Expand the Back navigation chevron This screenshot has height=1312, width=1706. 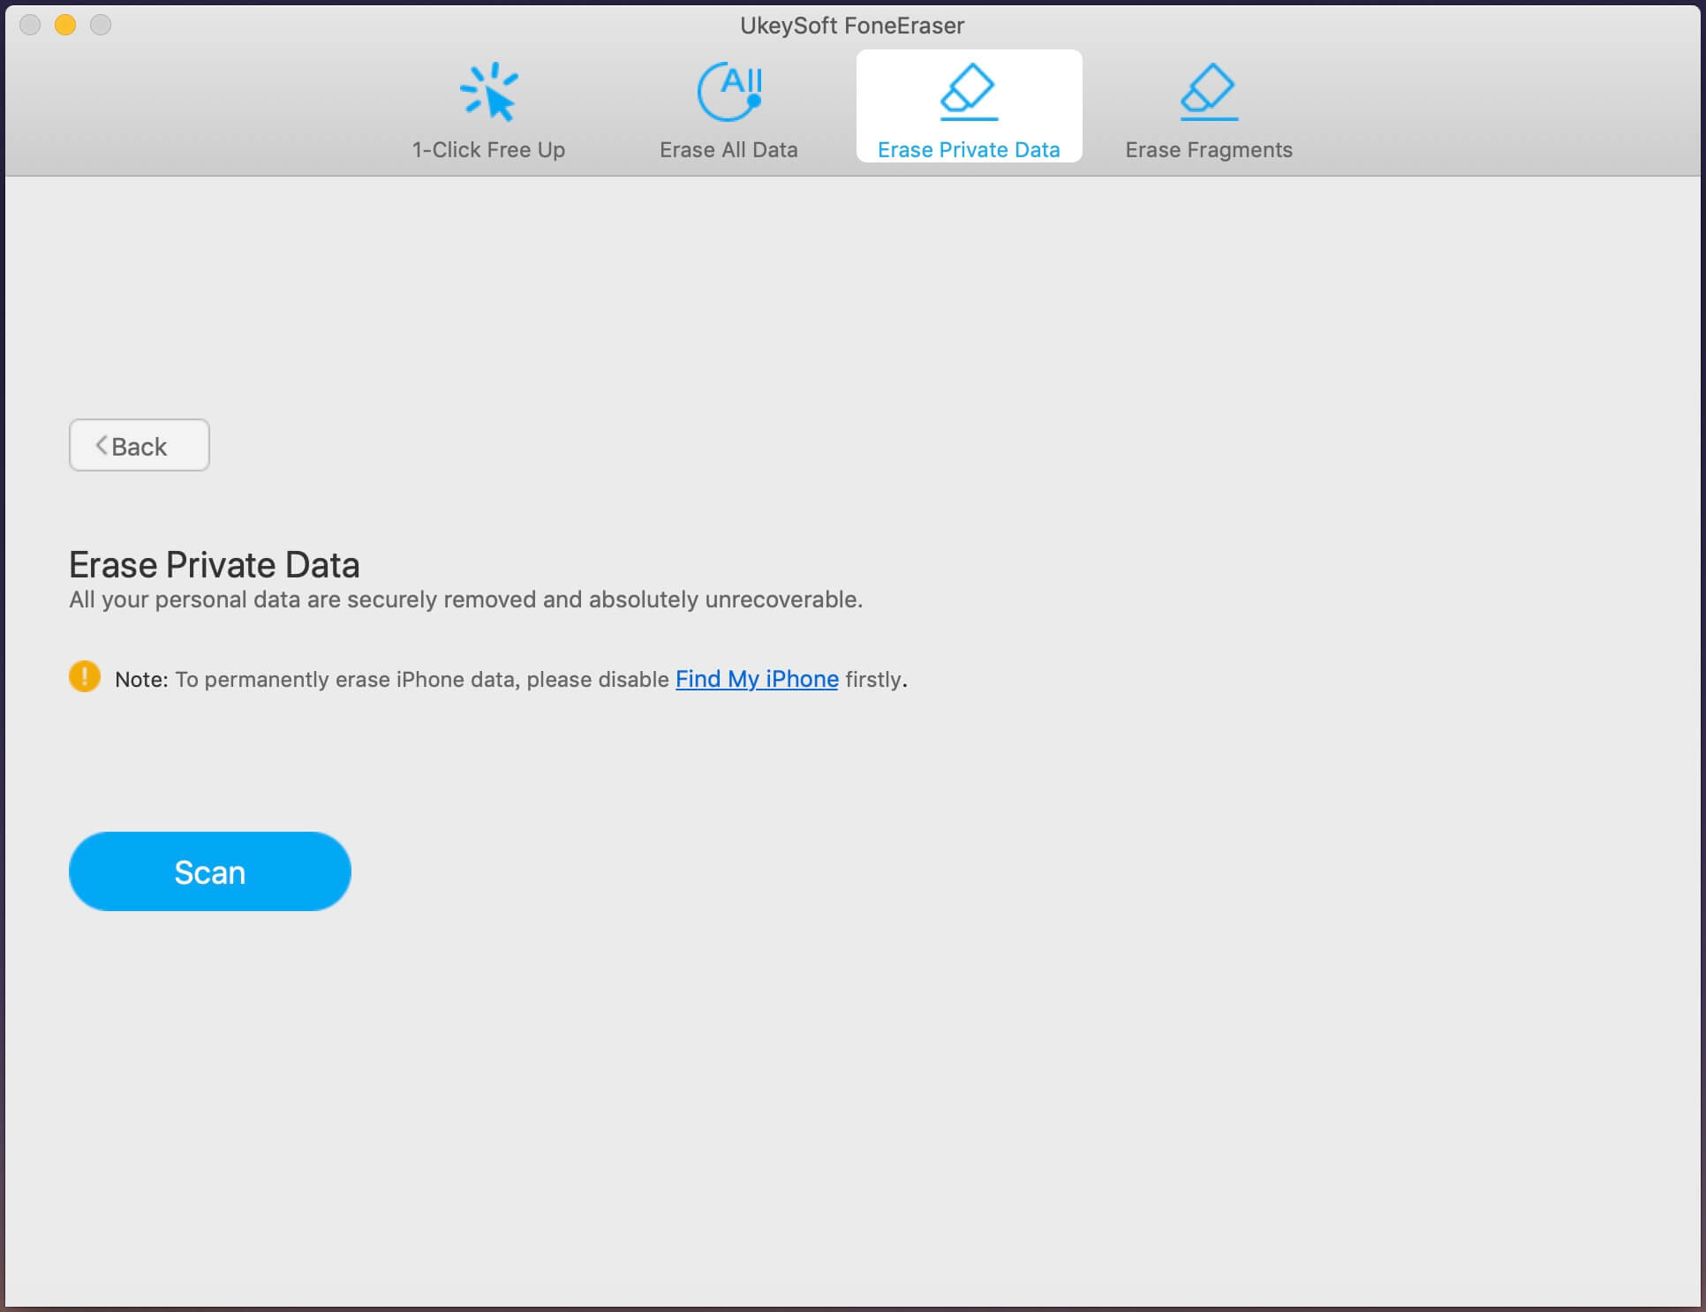click(x=102, y=445)
